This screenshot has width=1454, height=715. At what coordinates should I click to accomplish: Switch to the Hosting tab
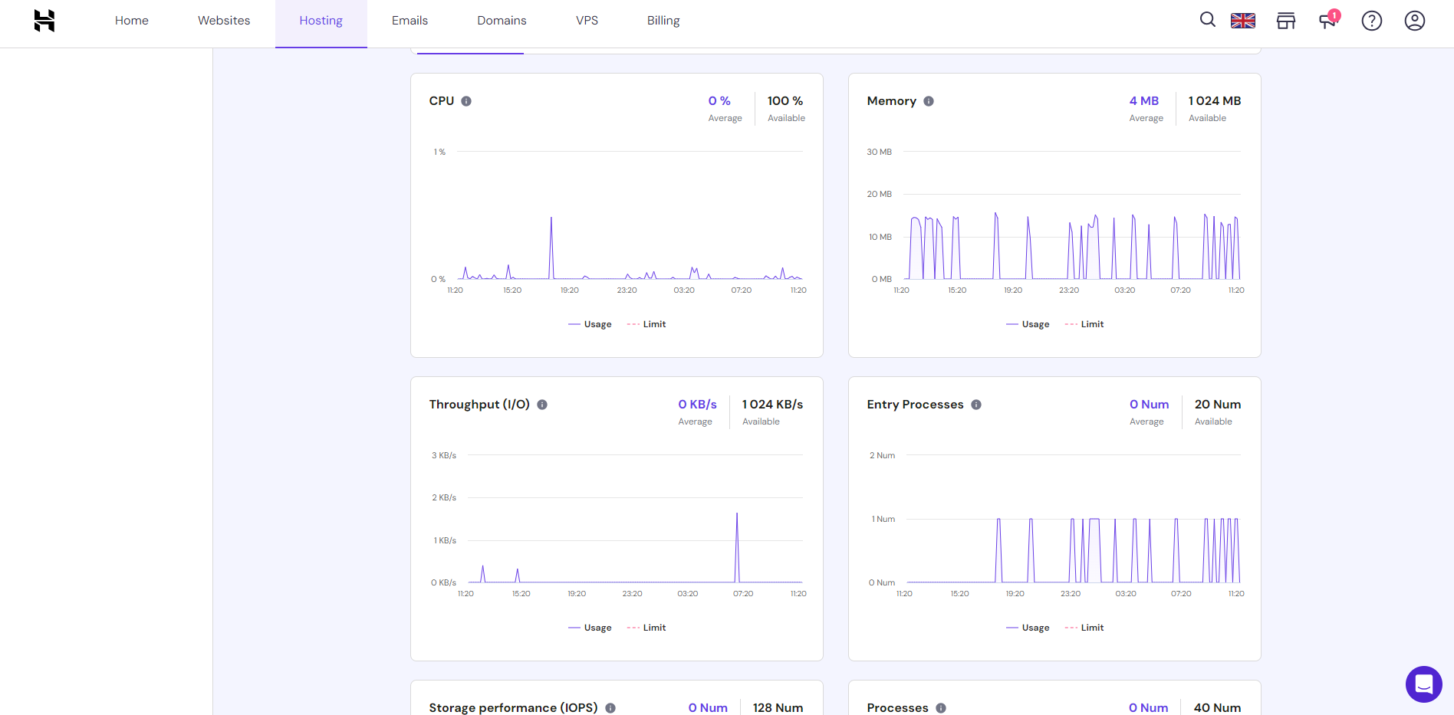[321, 21]
